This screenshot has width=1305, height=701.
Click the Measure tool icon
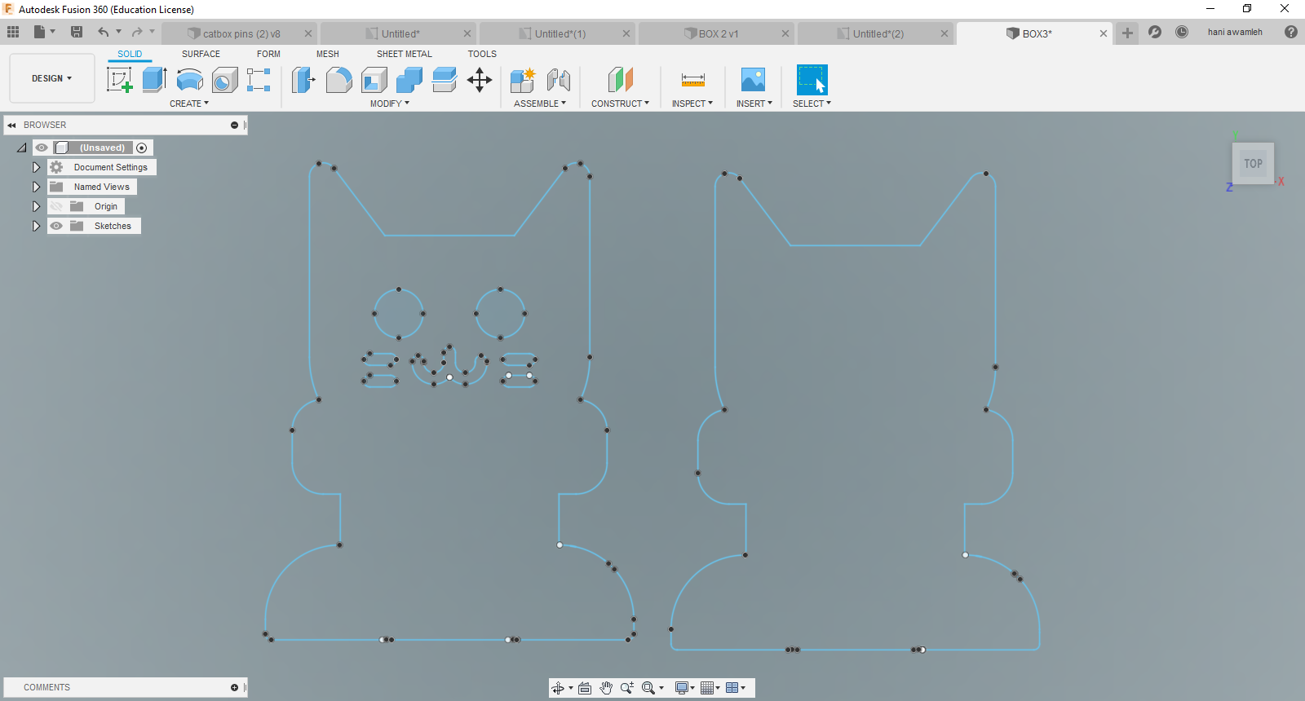click(692, 80)
